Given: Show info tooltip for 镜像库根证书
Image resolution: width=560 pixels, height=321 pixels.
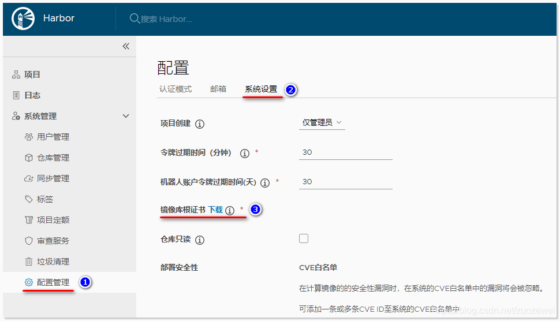Looking at the screenshot, I should [x=230, y=210].
